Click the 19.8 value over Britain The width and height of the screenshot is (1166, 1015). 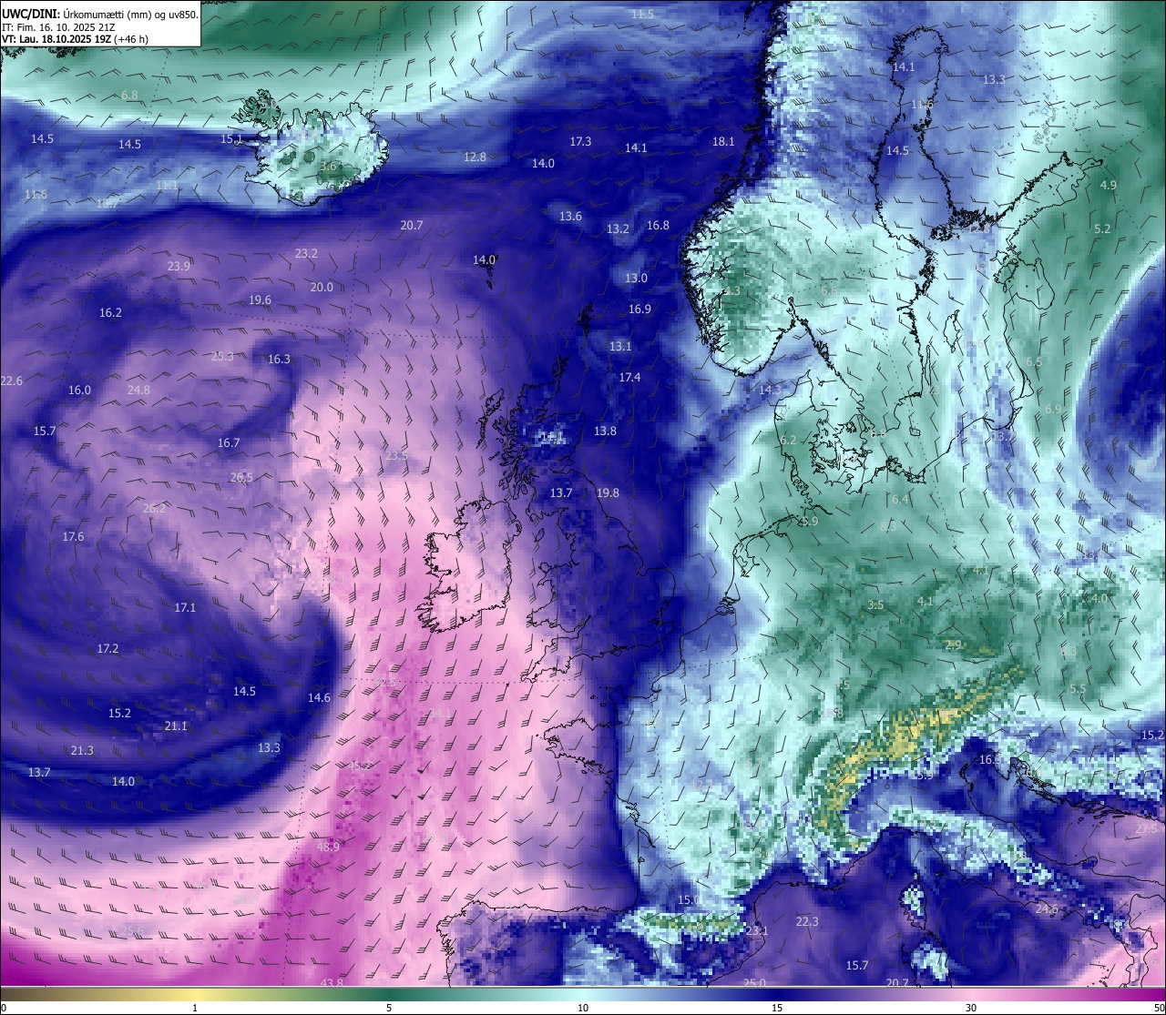click(x=608, y=492)
